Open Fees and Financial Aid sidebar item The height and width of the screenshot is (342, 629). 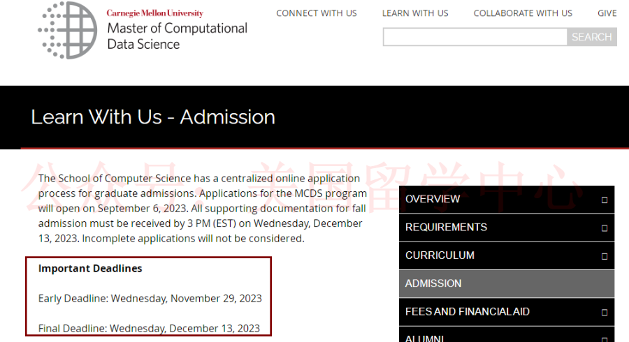pos(507,311)
